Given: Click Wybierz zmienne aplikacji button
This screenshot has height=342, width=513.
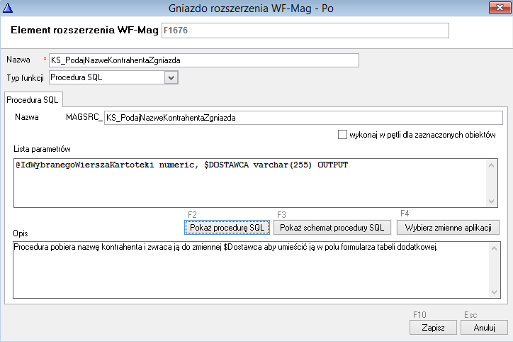Looking at the screenshot, I should click(449, 228).
